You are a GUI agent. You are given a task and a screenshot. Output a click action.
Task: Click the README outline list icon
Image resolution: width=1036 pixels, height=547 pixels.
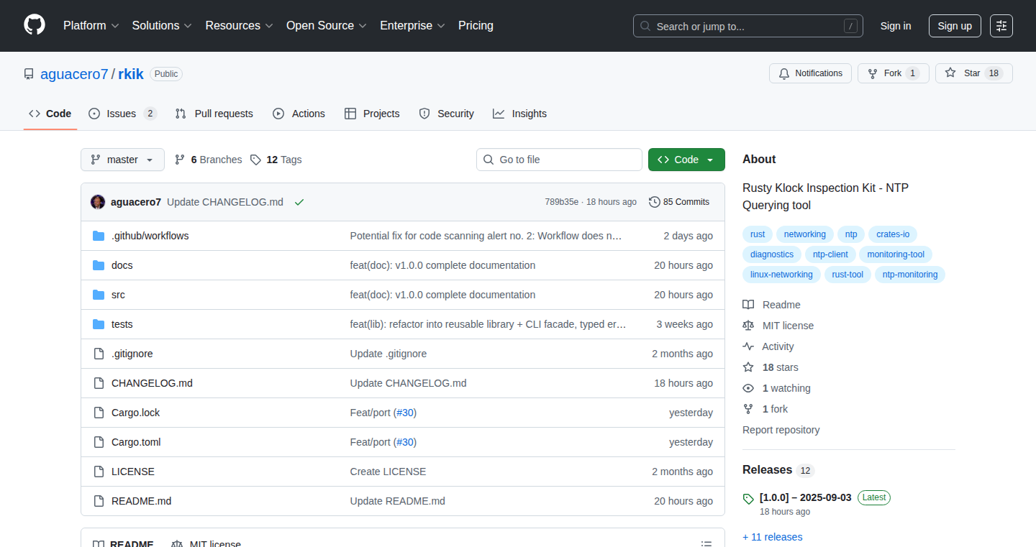[x=706, y=544]
